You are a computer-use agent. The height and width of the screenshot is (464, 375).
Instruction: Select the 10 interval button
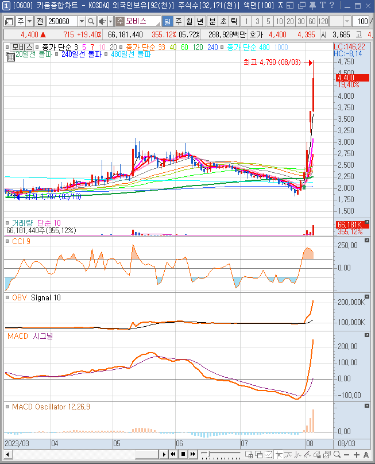279,21
